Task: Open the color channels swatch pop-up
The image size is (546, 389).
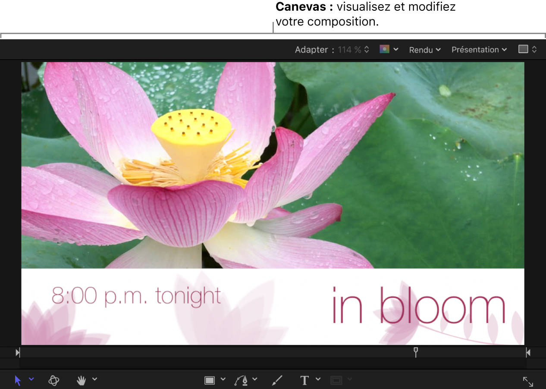Action: 388,49
